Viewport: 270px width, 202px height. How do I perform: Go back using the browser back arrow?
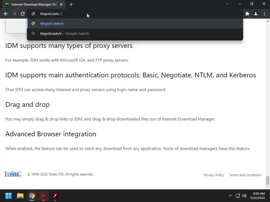[6, 14]
